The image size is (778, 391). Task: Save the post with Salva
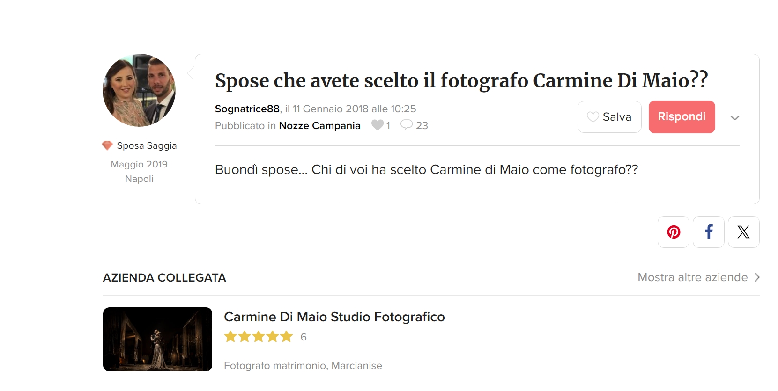click(x=609, y=117)
